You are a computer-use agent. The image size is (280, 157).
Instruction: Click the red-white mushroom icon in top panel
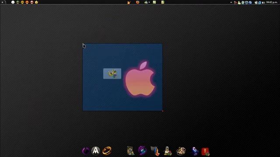point(32,2)
